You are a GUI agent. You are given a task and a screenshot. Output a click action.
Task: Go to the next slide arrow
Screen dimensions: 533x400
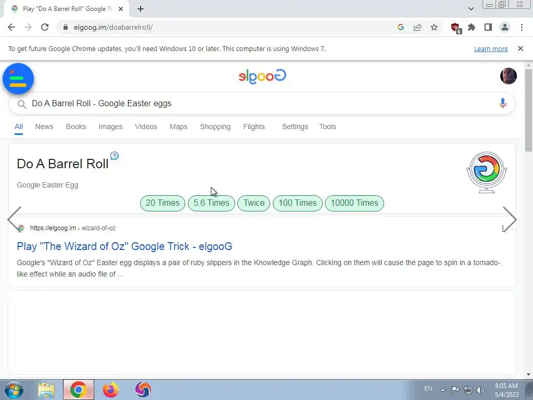510,219
